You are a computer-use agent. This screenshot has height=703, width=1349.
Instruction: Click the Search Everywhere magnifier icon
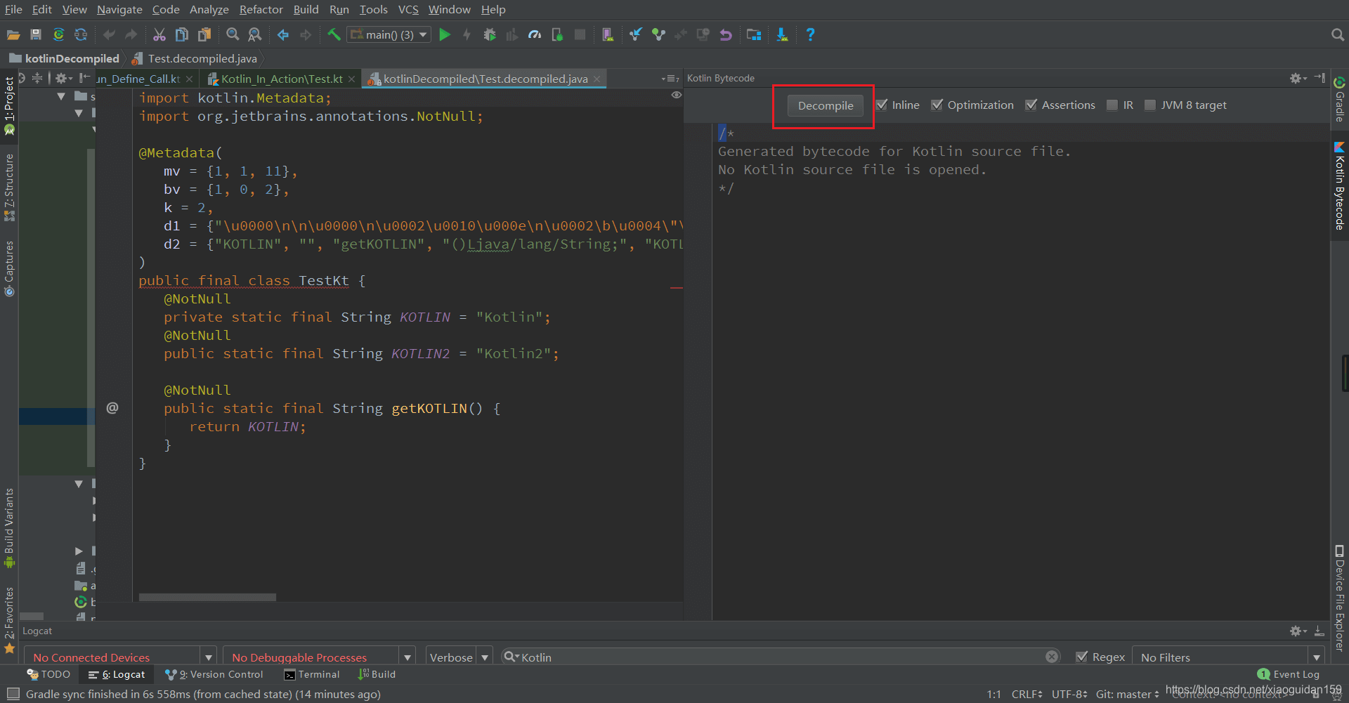[x=1337, y=34]
